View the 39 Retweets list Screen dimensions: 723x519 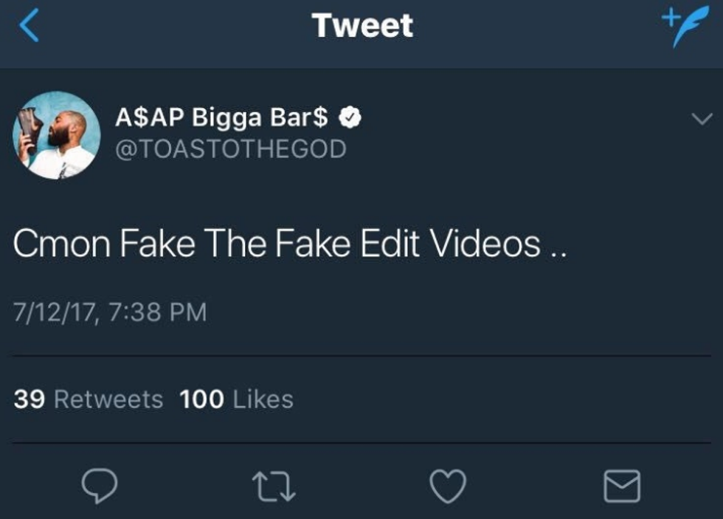click(x=89, y=399)
